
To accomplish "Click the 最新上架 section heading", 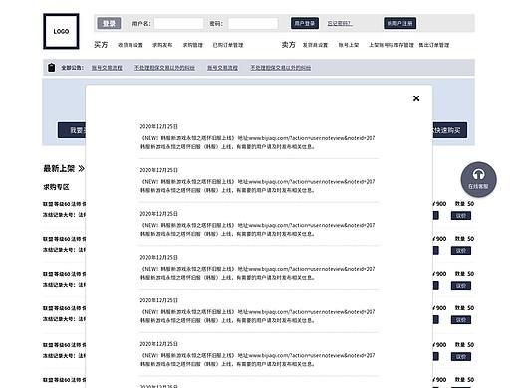I will [59, 169].
